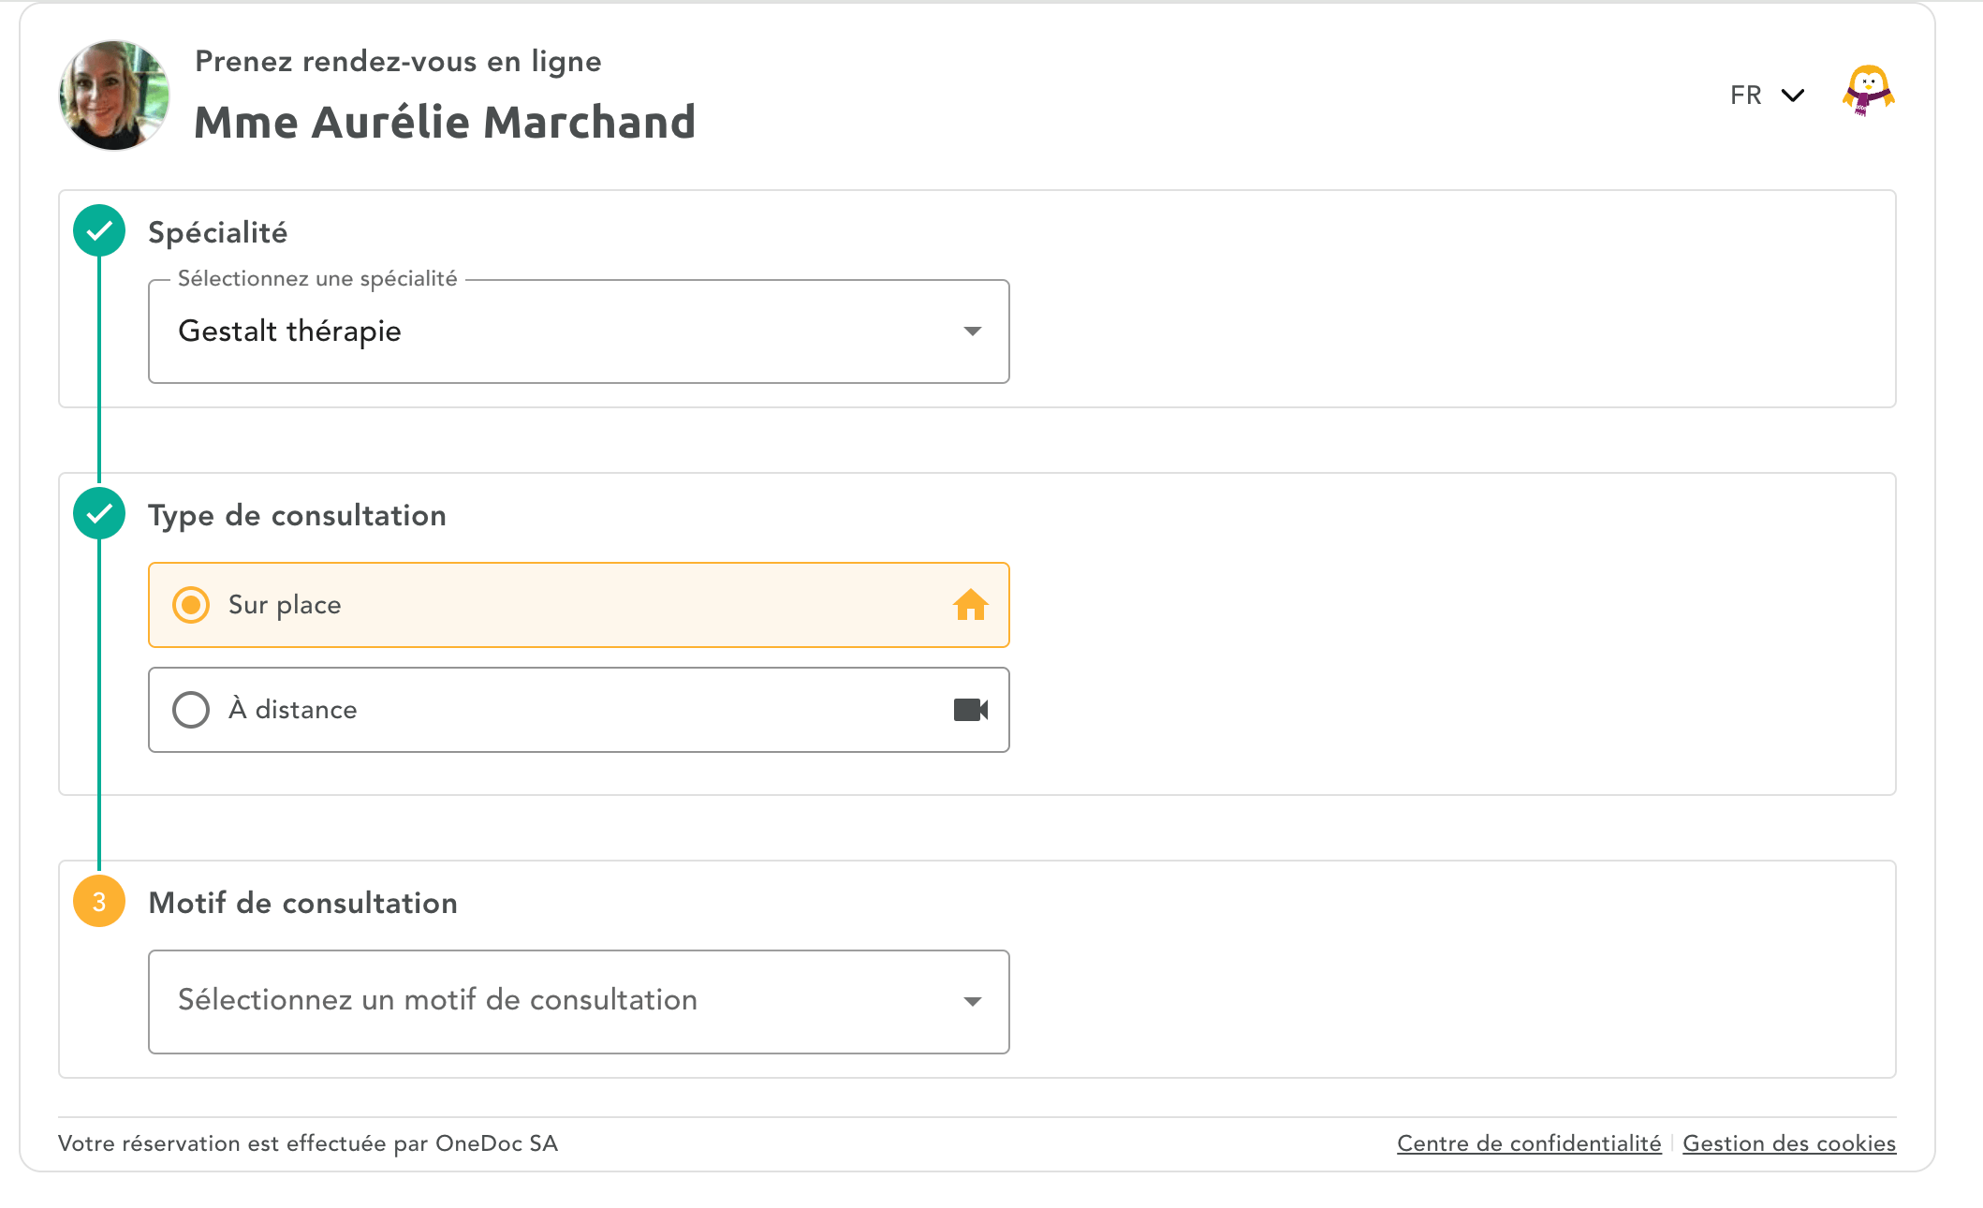Open the motif de consultation dropdown
Viewport: 1983px width, 1208px height.
tap(562, 1001)
